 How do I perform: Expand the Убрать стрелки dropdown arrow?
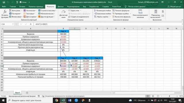click(110, 17)
